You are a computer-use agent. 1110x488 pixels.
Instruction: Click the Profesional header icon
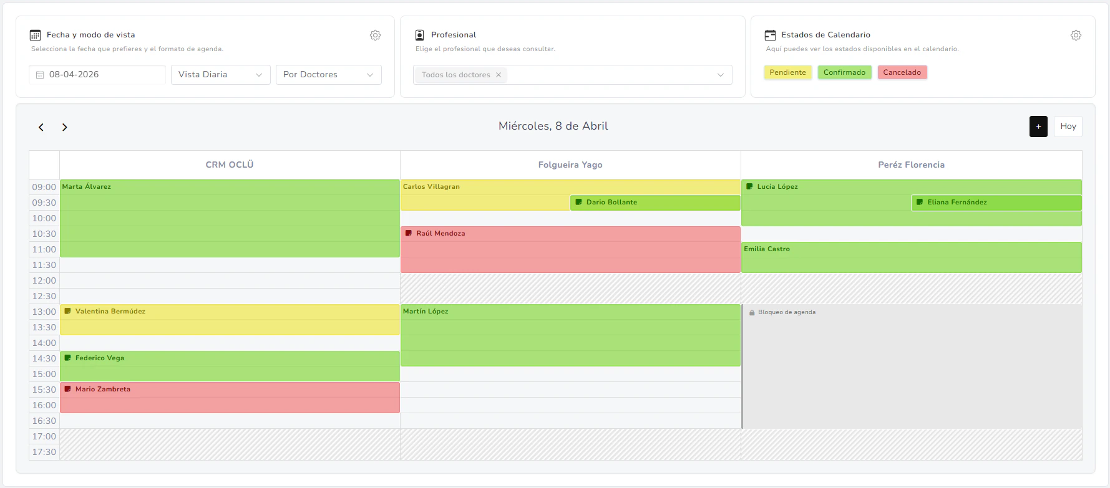420,35
